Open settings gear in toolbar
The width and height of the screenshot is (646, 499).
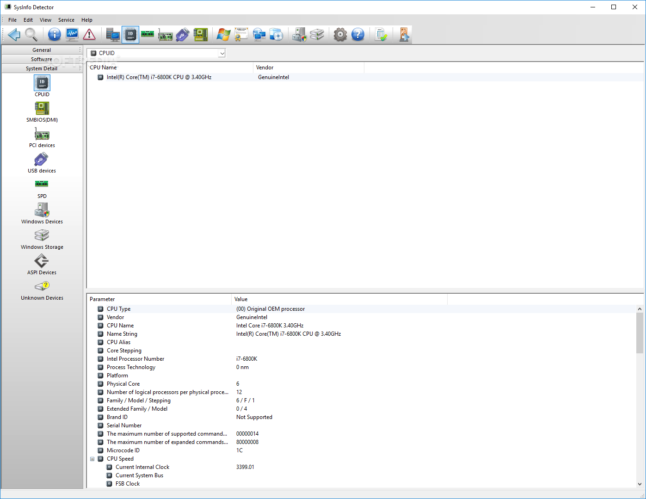tap(340, 35)
